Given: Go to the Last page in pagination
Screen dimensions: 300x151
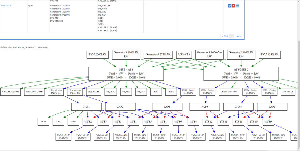Looking at the screenshot, I should pos(238,36).
